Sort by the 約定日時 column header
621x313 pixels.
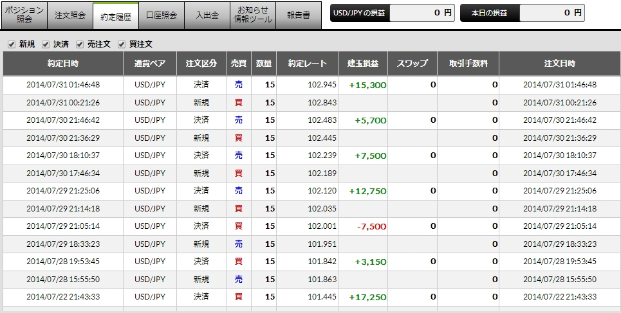(63, 64)
